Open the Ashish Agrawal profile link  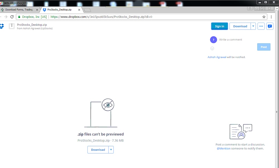(217, 57)
